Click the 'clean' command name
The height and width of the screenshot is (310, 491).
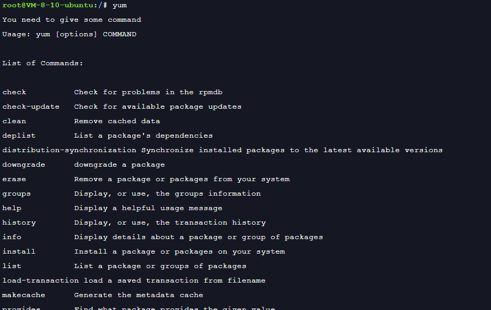click(14, 121)
